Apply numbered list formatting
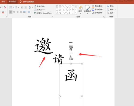134x106 pixels. [x=16, y=7]
